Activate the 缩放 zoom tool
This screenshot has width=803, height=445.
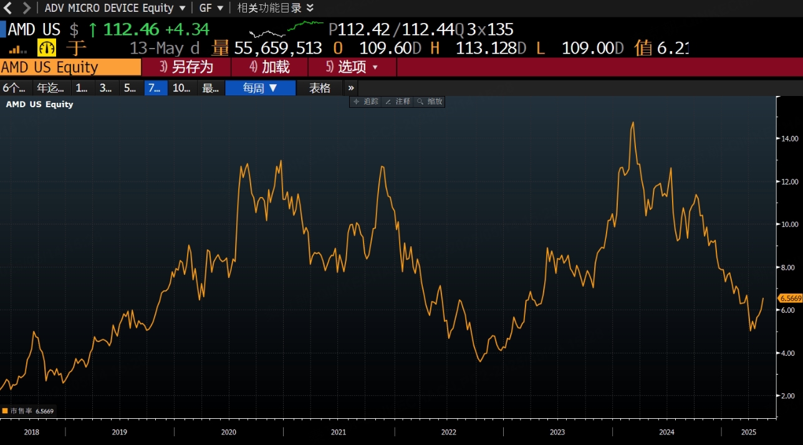click(430, 102)
